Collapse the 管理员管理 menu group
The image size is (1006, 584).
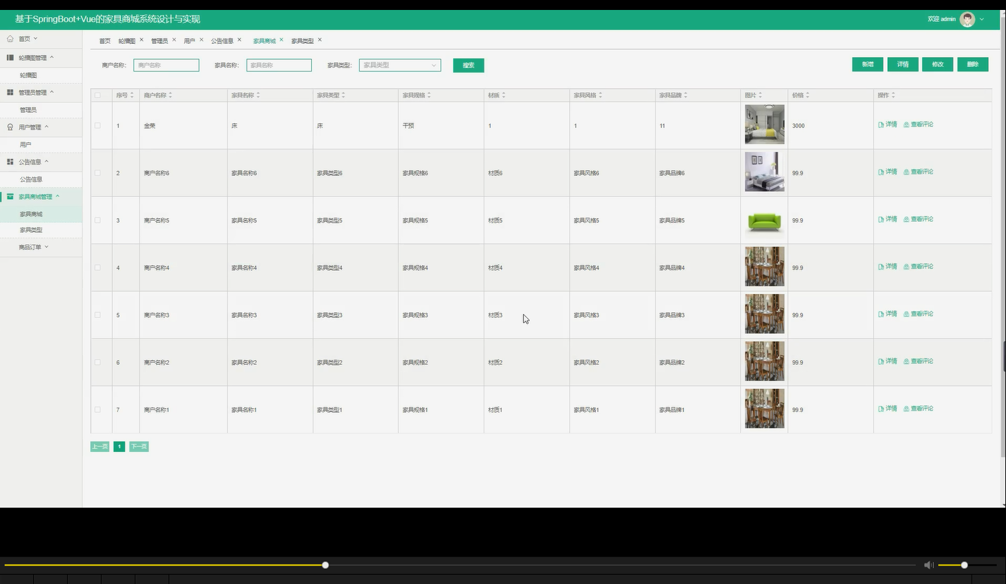coord(52,92)
